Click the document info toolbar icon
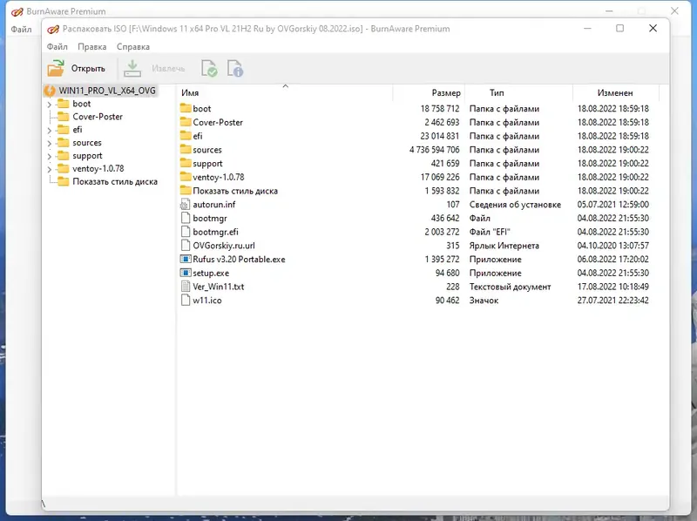This screenshot has width=697, height=521. tap(235, 69)
